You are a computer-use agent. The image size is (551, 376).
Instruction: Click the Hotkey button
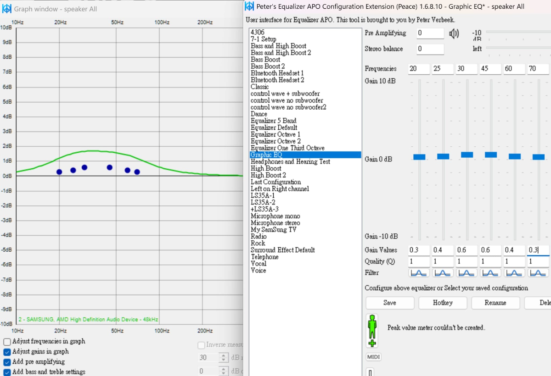pos(443,303)
